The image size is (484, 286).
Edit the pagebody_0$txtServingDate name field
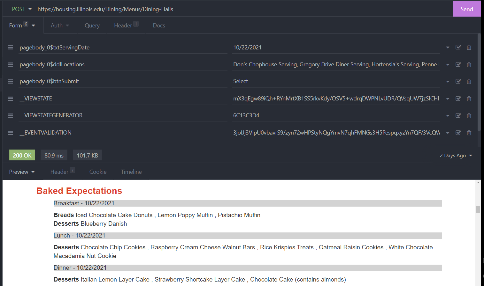tap(123, 48)
